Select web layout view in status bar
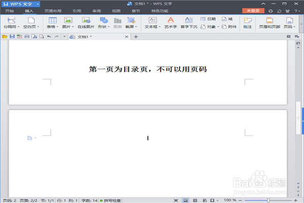 pyautogui.click(x=205, y=200)
